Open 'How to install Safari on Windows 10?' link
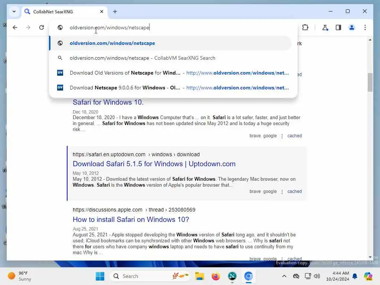This screenshot has height=285, width=380. pyautogui.click(x=131, y=220)
